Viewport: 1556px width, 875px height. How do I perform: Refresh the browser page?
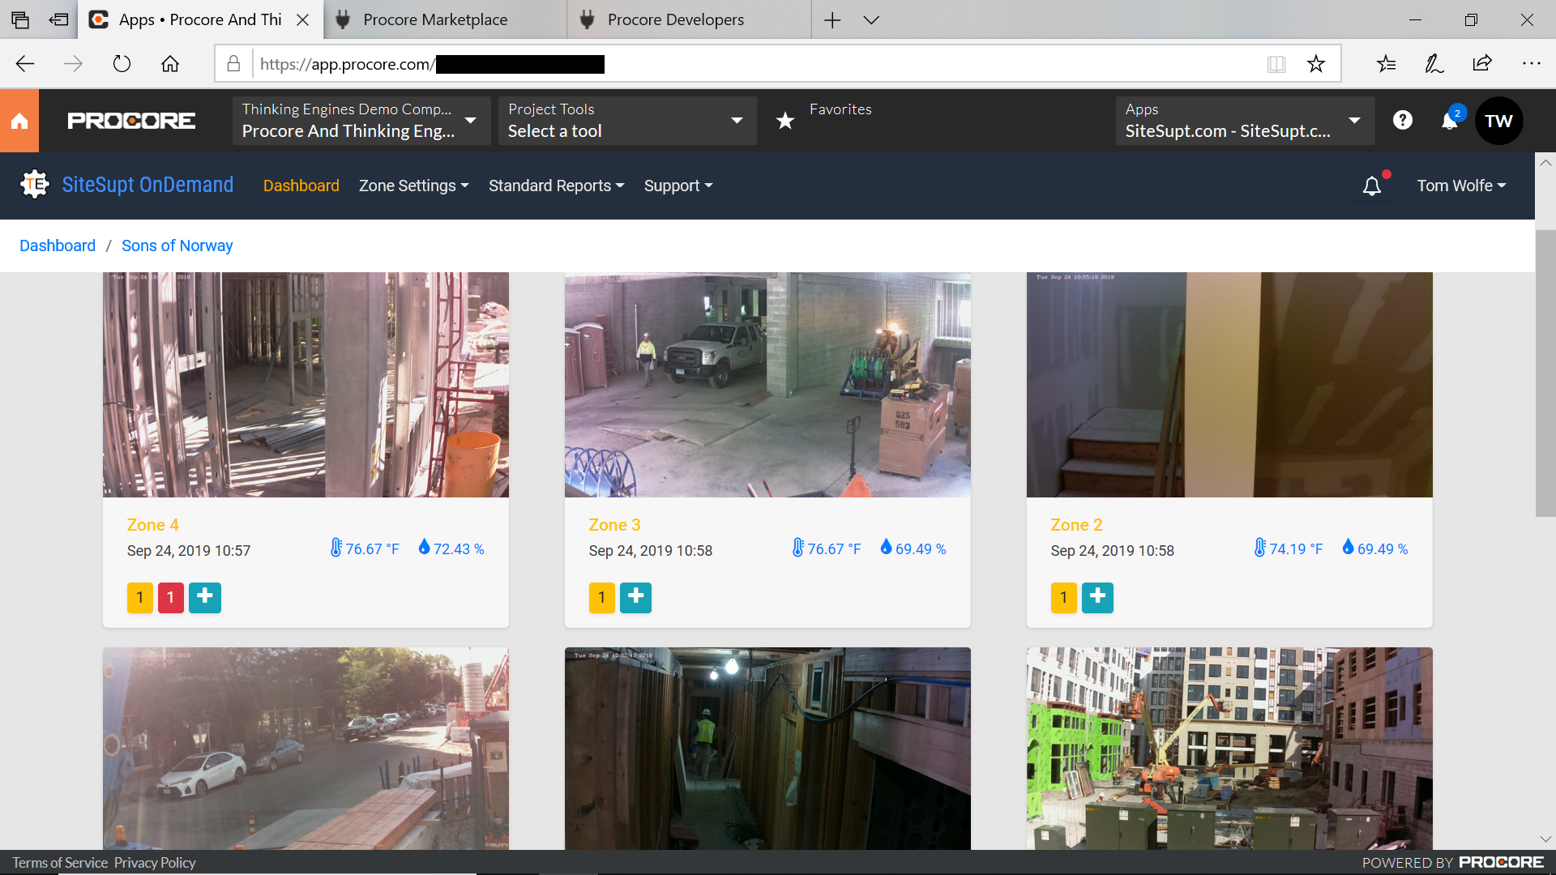[122, 64]
